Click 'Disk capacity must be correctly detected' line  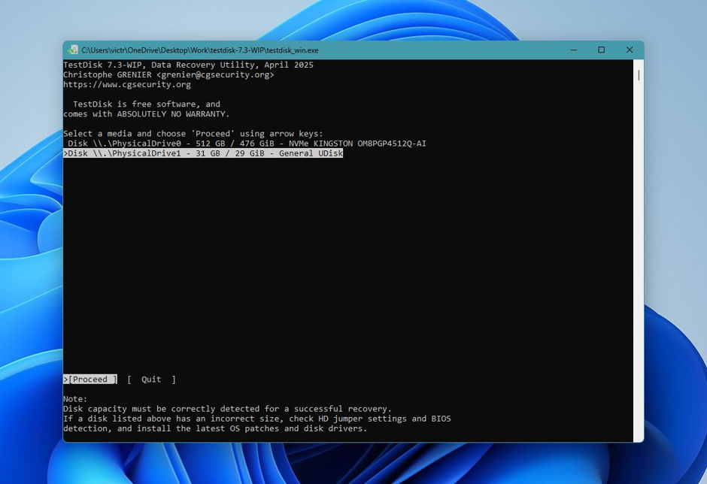(x=228, y=409)
